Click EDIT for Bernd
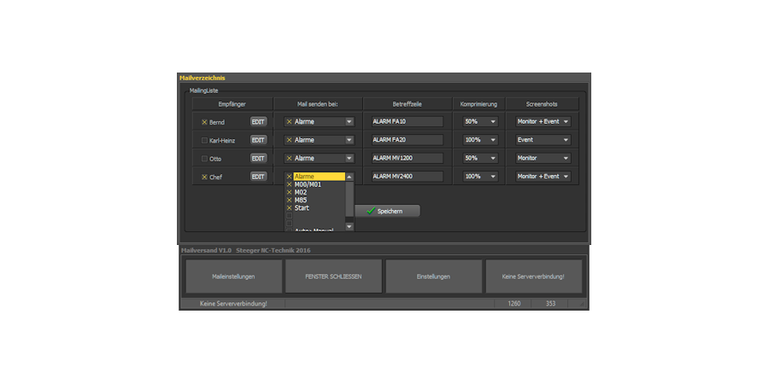769x384 pixels. 258,121
